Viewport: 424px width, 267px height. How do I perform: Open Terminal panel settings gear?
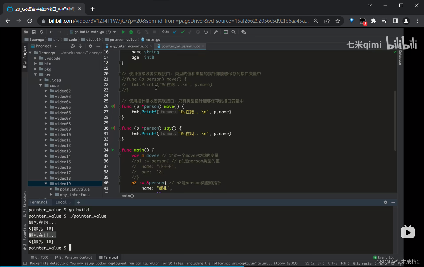pyautogui.click(x=385, y=202)
